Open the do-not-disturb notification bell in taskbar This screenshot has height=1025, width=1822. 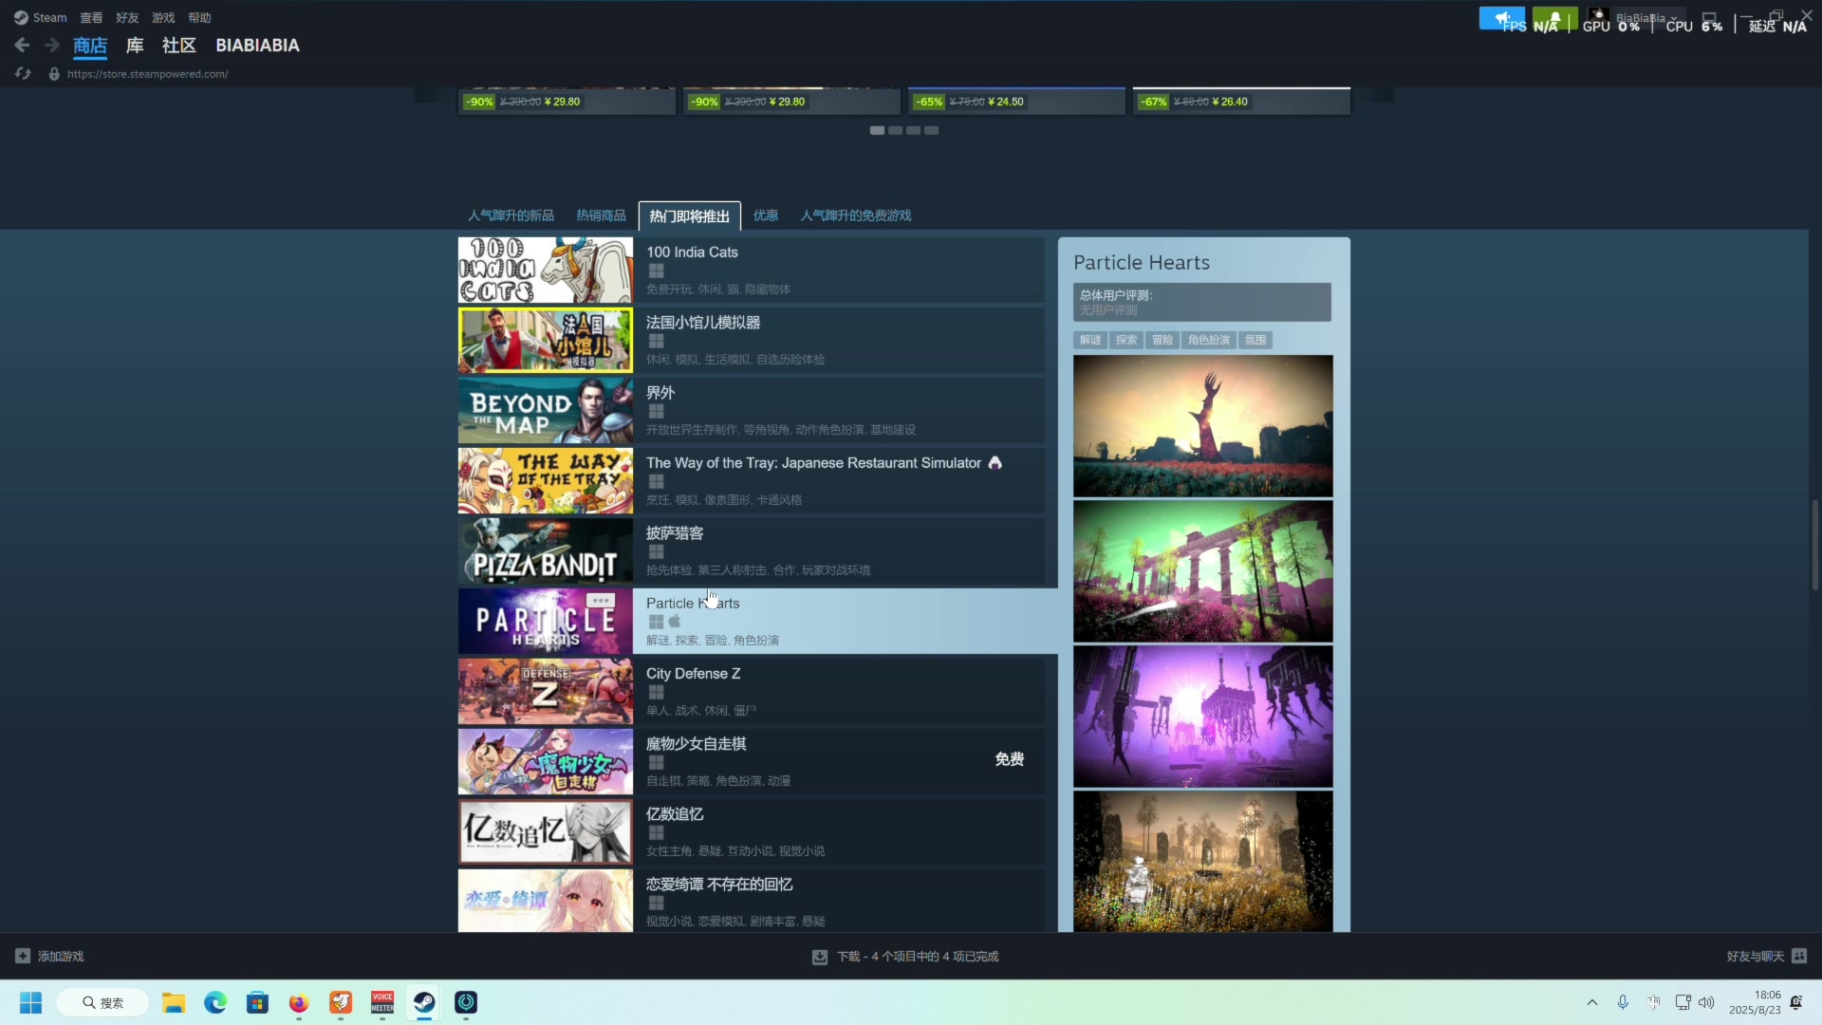1795,1002
